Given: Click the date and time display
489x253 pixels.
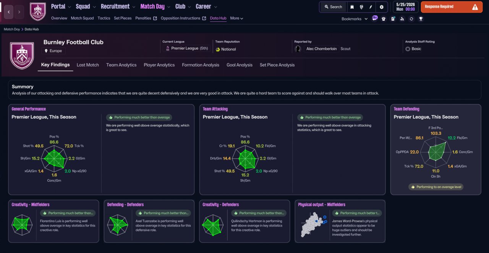Looking at the screenshot, I should pyautogui.click(x=405, y=7).
